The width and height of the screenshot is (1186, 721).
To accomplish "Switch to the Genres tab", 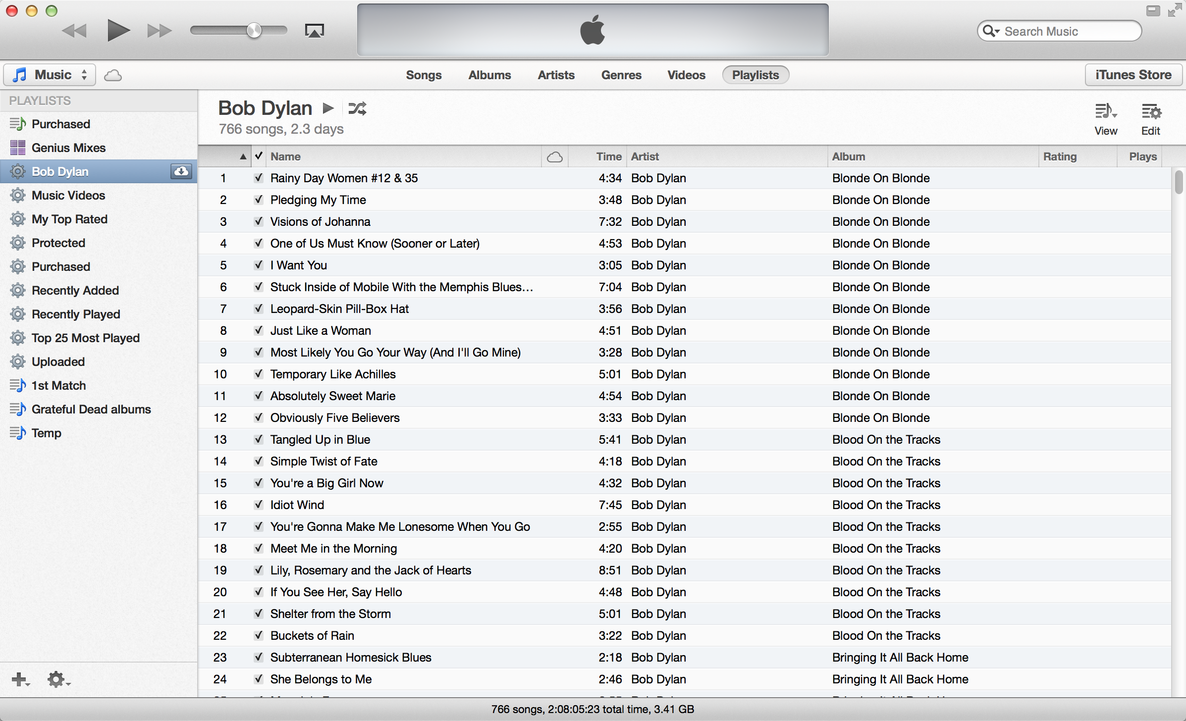I will pos(621,75).
